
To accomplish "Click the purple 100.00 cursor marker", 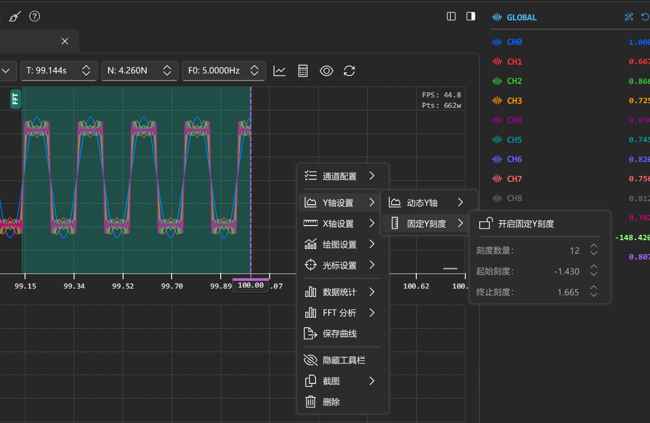I will click(x=251, y=285).
